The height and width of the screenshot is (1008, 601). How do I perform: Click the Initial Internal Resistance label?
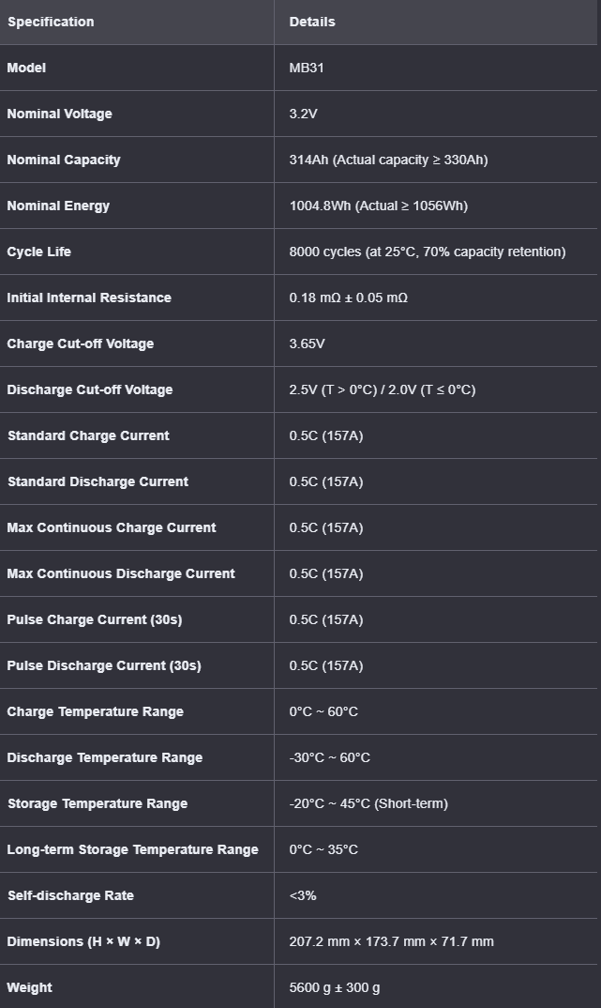tap(89, 298)
